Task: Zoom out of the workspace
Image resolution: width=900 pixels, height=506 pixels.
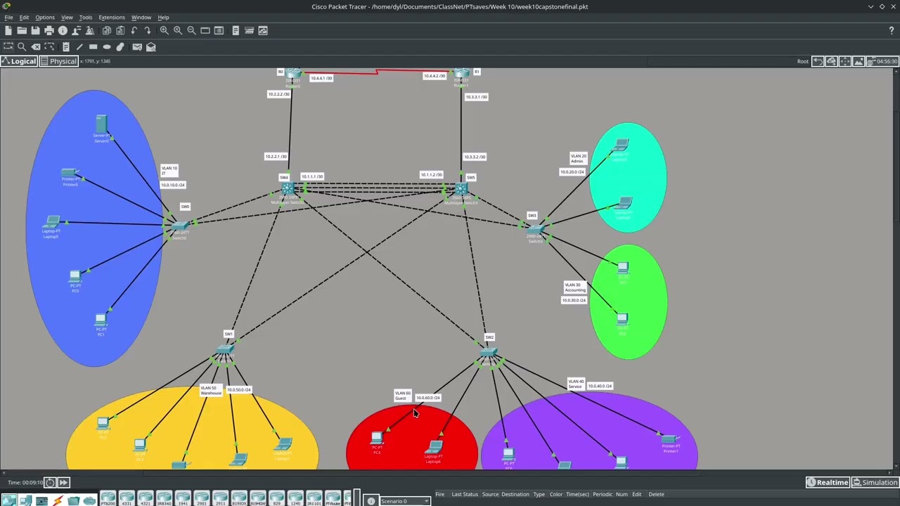Action: pos(191,30)
